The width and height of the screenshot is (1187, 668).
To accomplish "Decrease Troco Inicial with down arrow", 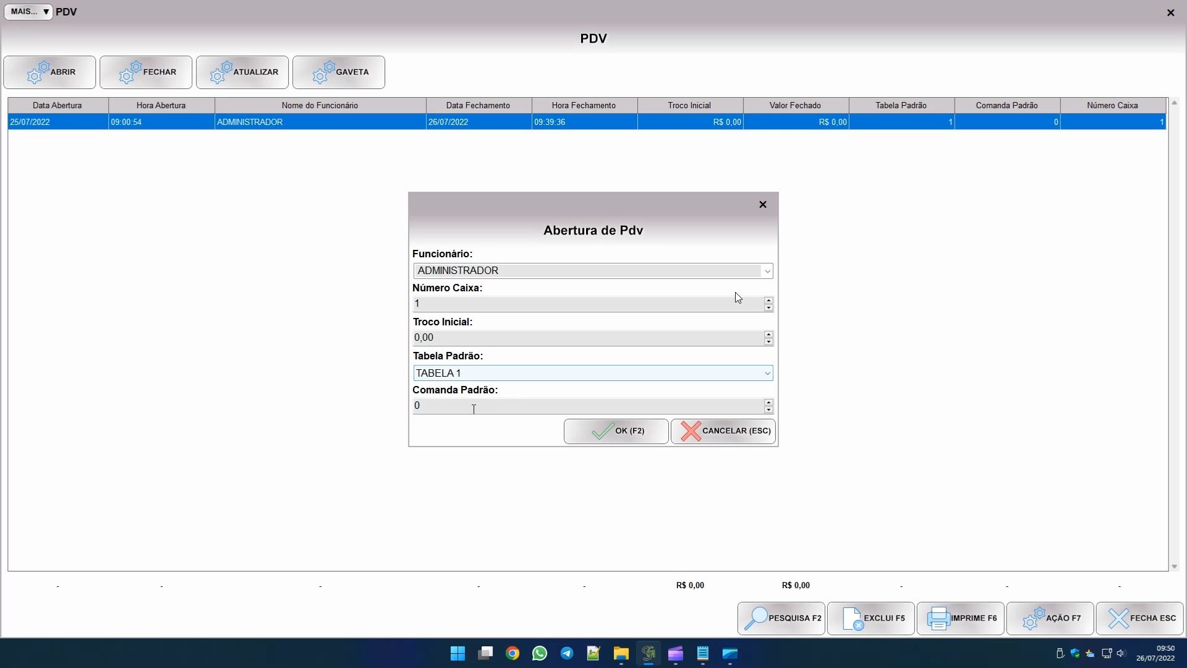I will tap(768, 342).
